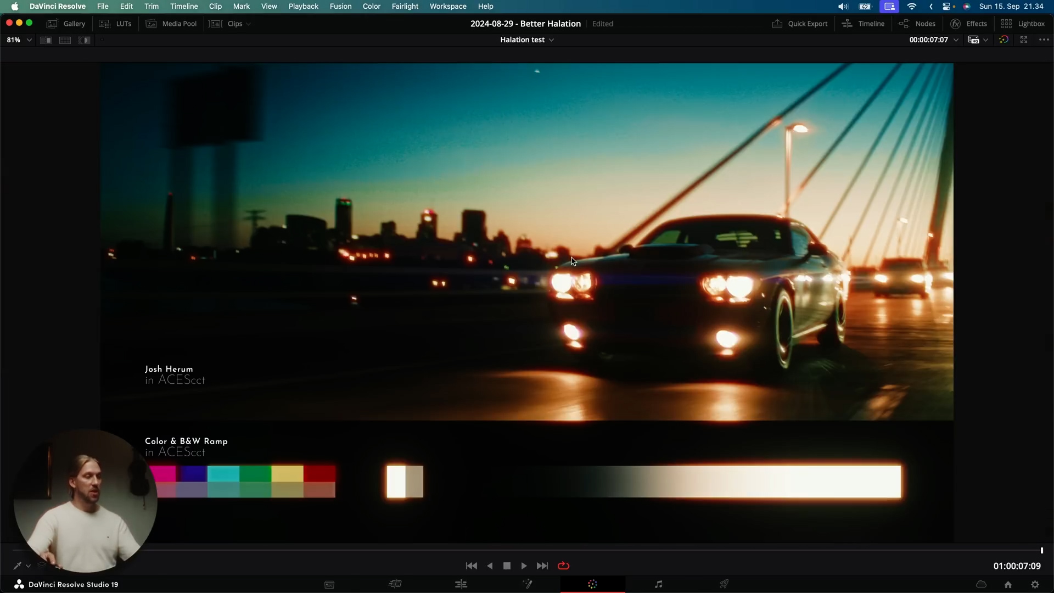Expand the Halation test timeline dropdown
The image size is (1054, 593).
[x=526, y=40]
